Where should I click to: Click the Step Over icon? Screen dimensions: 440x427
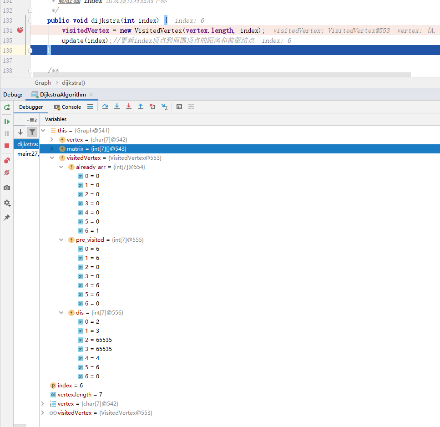(x=105, y=107)
